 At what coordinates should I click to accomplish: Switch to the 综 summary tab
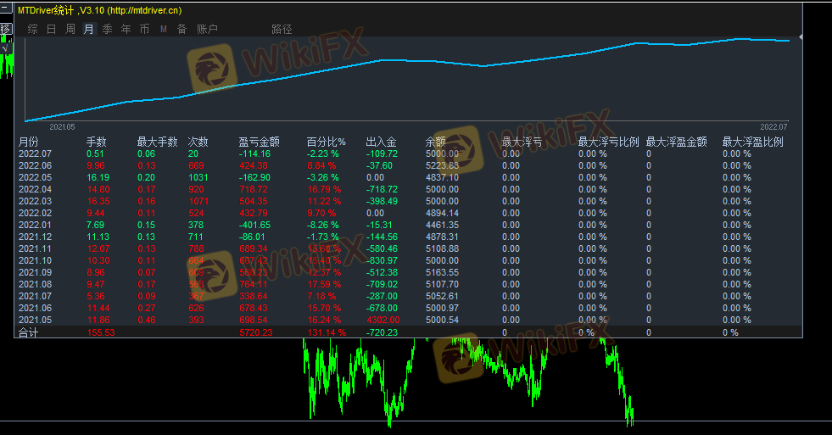click(x=32, y=29)
